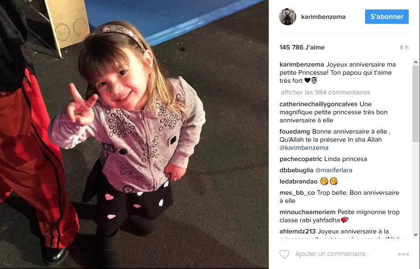Click the comments scrollbar thumb
420x269 pixels.
click(x=415, y=104)
